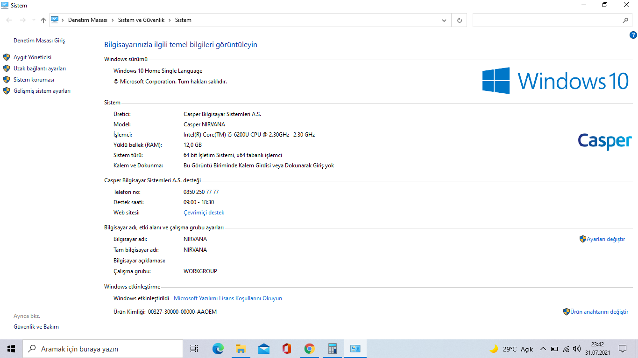Click the model value Casper NIRVANA
The width and height of the screenshot is (638, 358).
pos(205,124)
